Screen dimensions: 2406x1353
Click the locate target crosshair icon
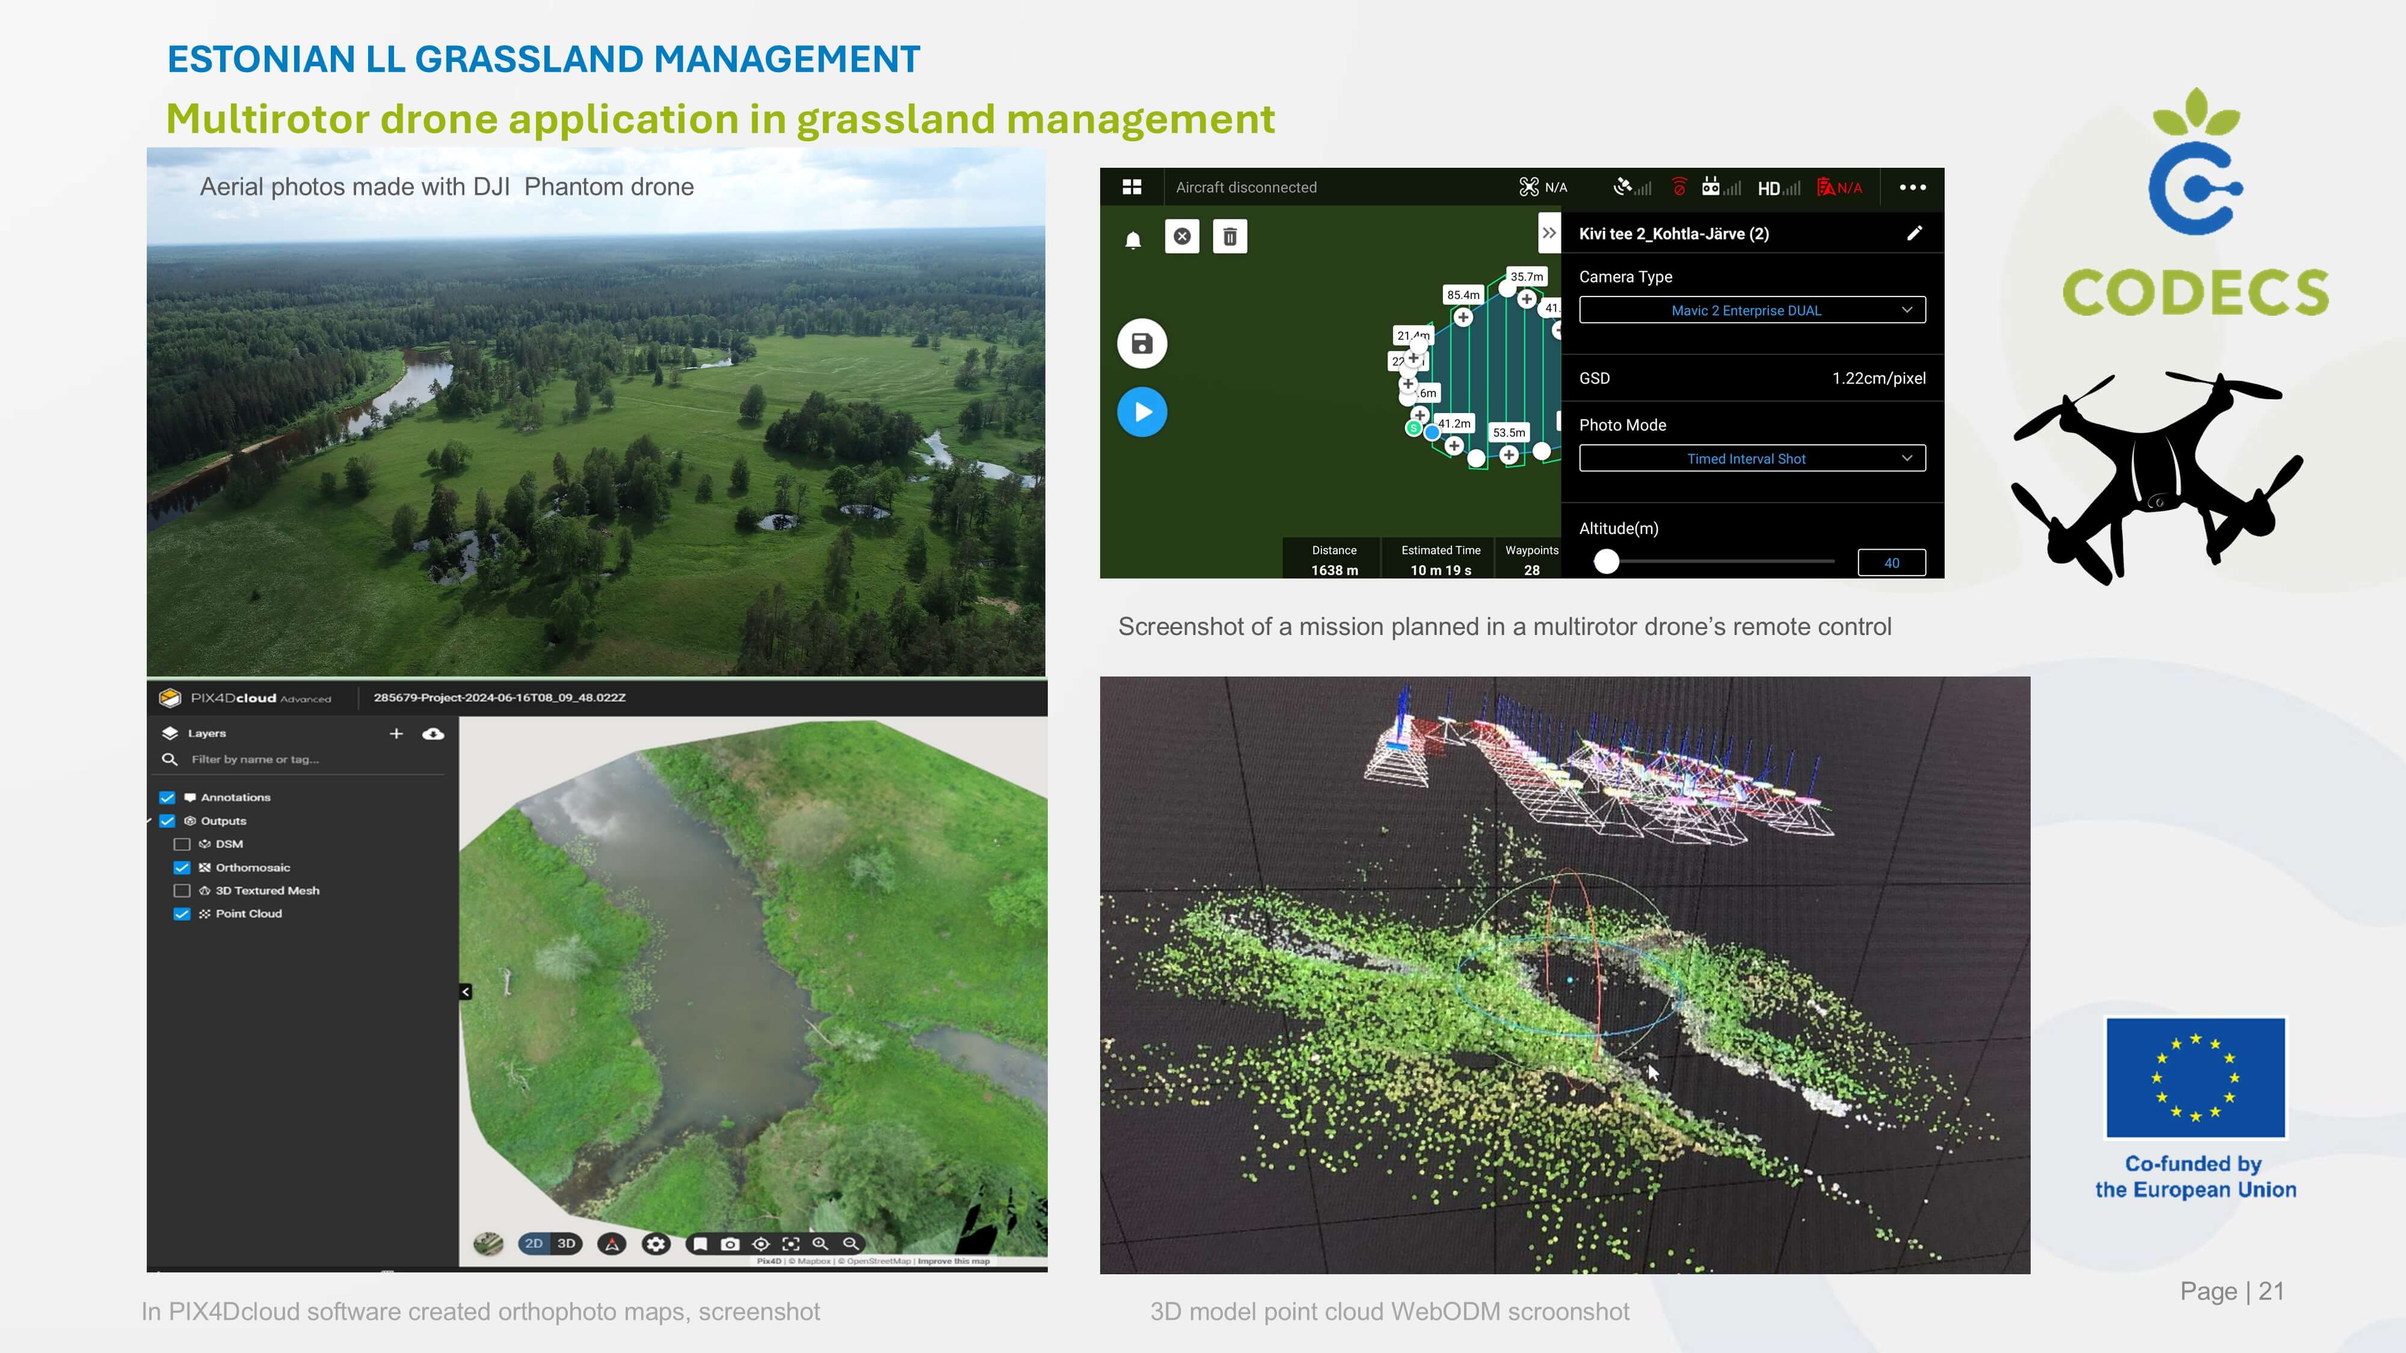click(x=761, y=1244)
